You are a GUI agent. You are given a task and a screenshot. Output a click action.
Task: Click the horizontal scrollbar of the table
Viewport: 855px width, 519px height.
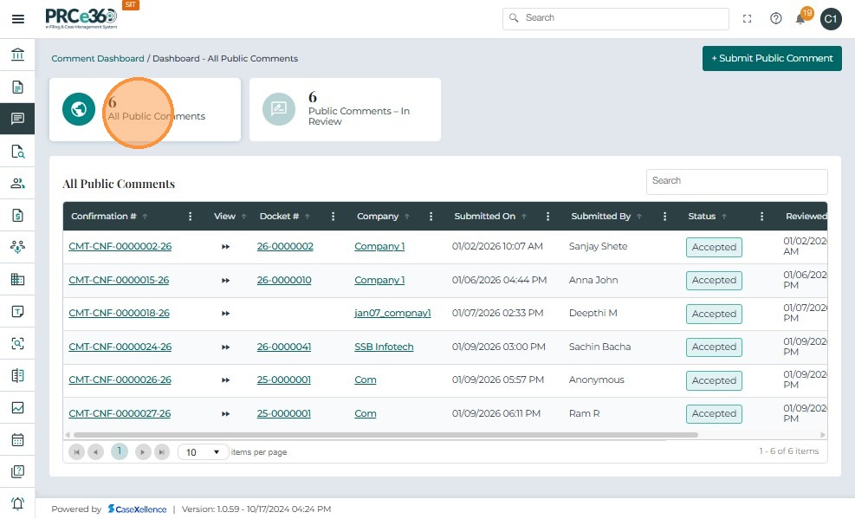point(385,435)
